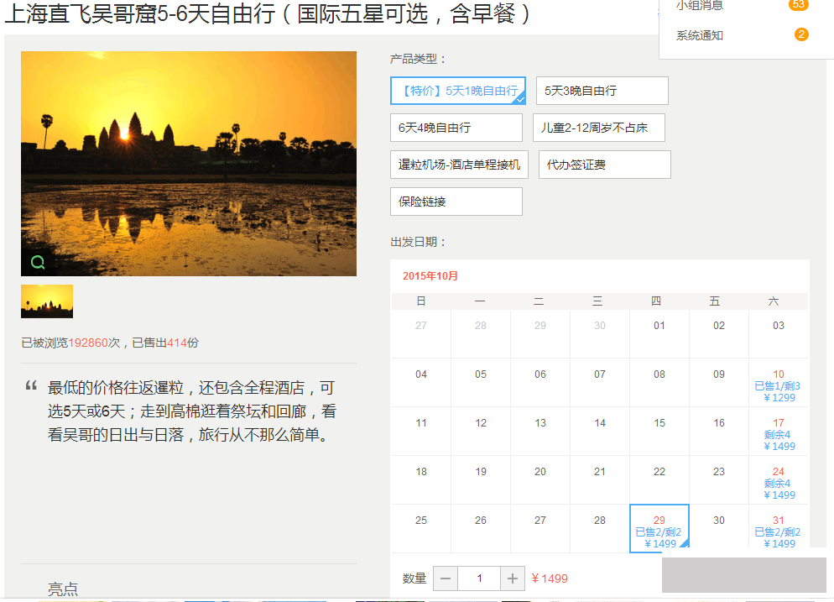Click the plus quantity button

[x=513, y=578]
